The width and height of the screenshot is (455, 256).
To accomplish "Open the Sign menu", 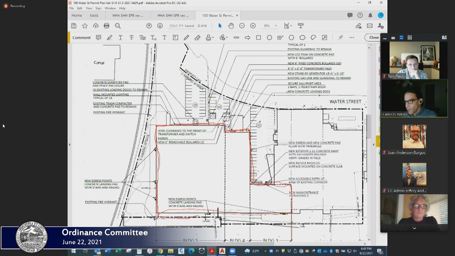I will point(98,8).
